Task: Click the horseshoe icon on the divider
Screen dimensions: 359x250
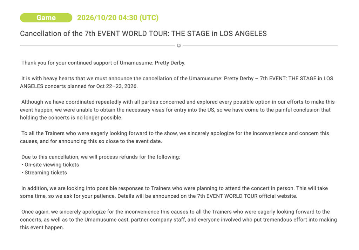Action: pyautogui.click(x=179, y=46)
